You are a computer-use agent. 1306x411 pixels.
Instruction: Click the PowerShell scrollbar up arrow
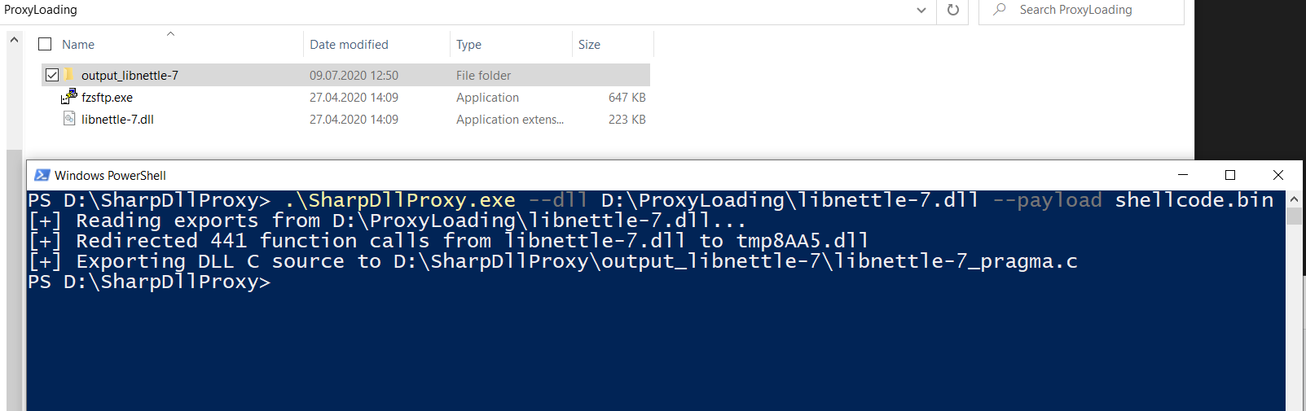point(1294,199)
